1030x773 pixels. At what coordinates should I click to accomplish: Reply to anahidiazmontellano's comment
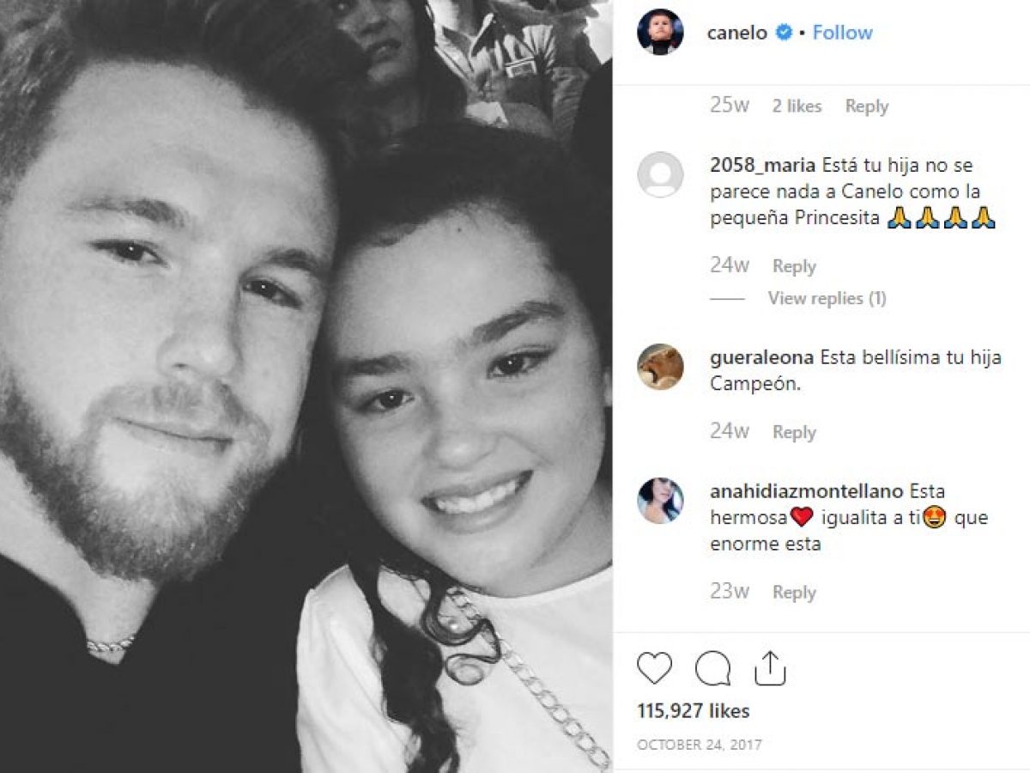pyautogui.click(x=794, y=592)
